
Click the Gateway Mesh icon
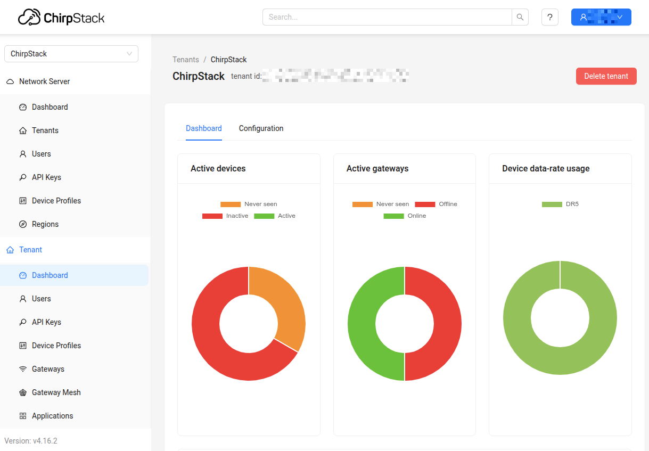pyautogui.click(x=23, y=392)
